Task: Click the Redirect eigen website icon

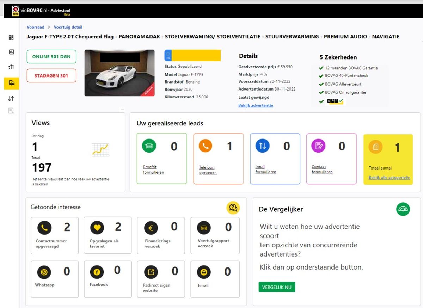Action: [151, 272]
